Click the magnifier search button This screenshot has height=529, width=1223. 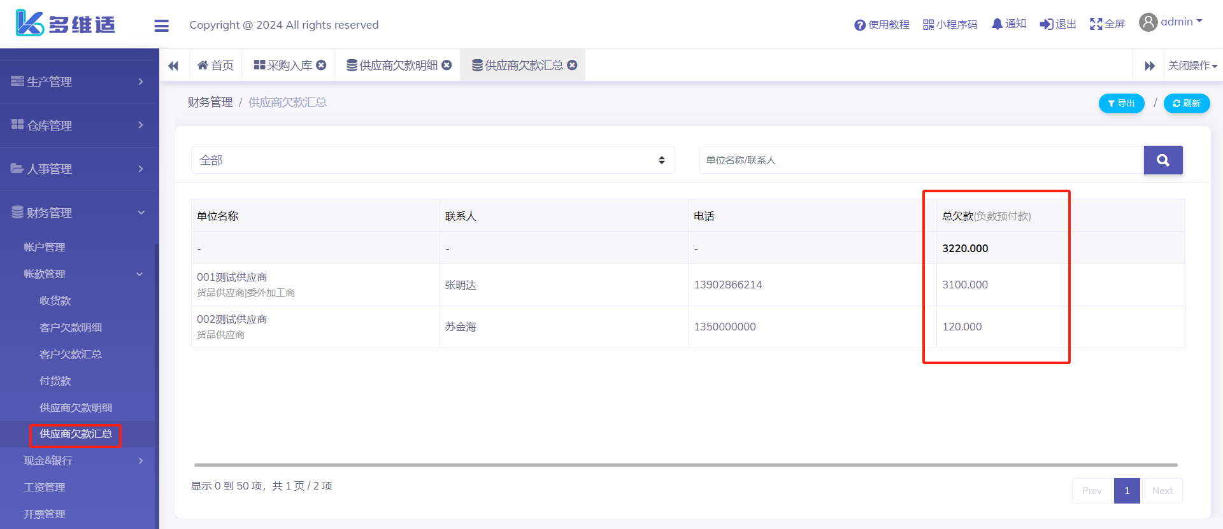point(1162,160)
